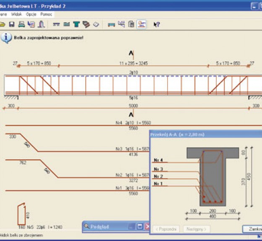Select the Nr 4 rebar label in cross-section
This screenshot has height=241, width=262.
pos(158,160)
